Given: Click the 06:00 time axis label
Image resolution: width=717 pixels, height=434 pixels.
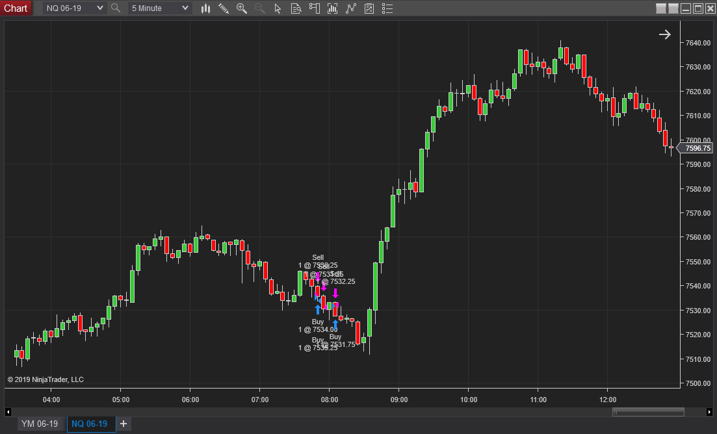Looking at the screenshot, I should click(x=190, y=400).
